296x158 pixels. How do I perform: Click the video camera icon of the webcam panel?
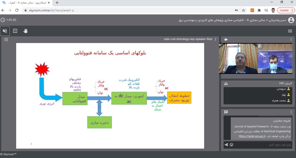pyautogui.click(x=226, y=40)
